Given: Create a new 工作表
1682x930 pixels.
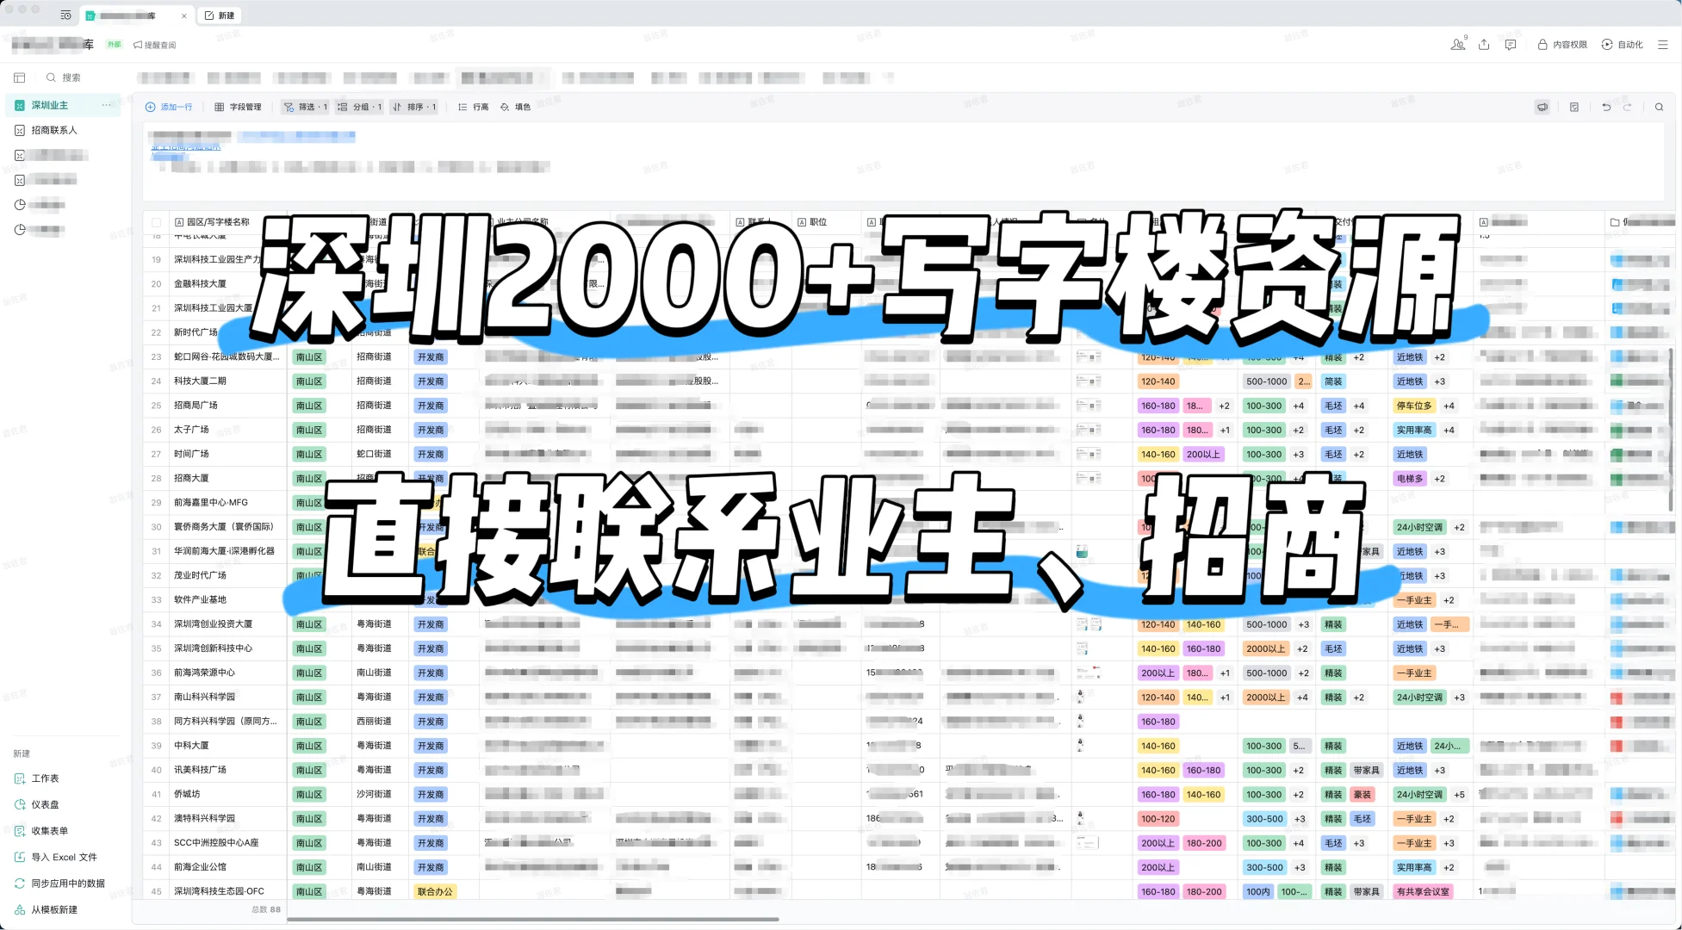Looking at the screenshot, I should 37,778.
